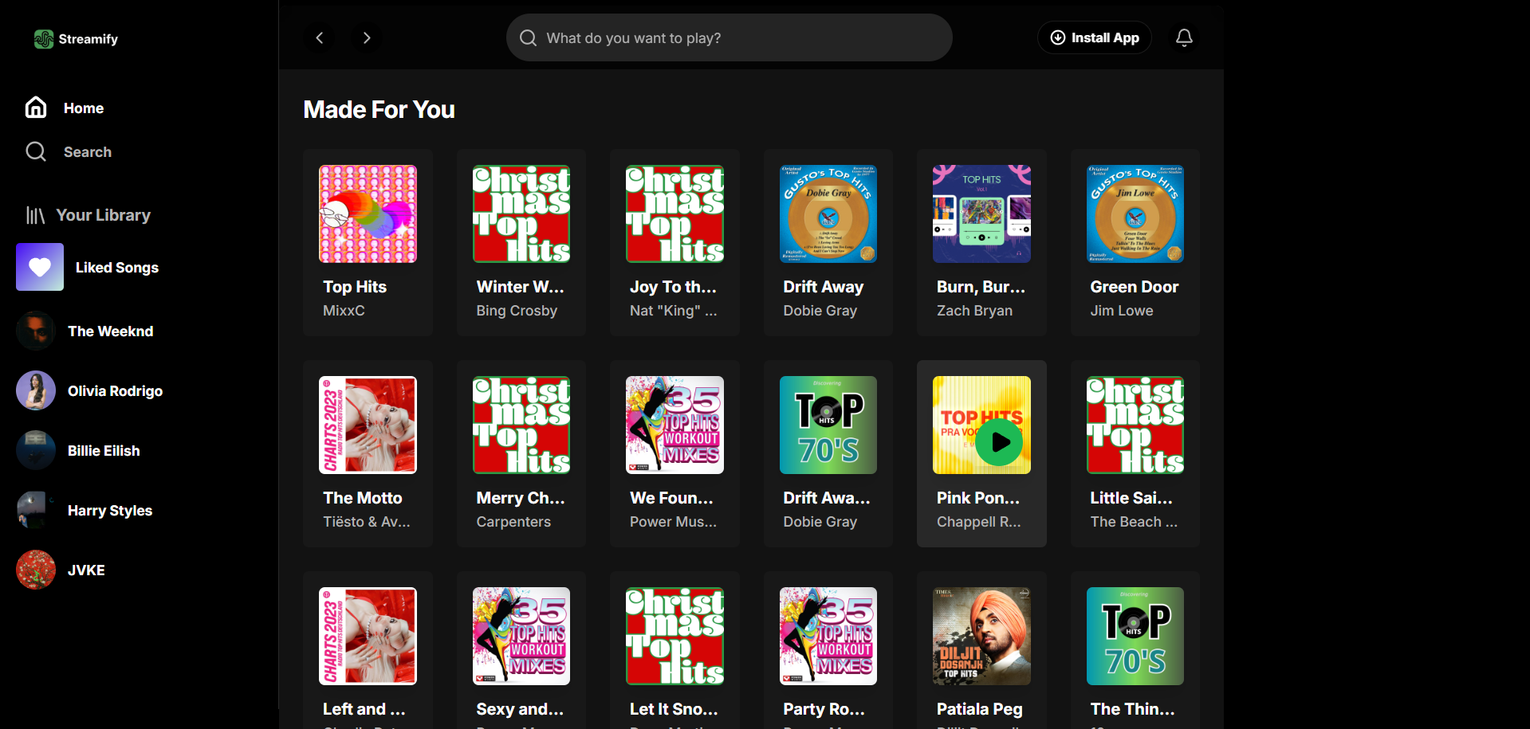Click the 'Chappell R...' artist text

point(978,522)
